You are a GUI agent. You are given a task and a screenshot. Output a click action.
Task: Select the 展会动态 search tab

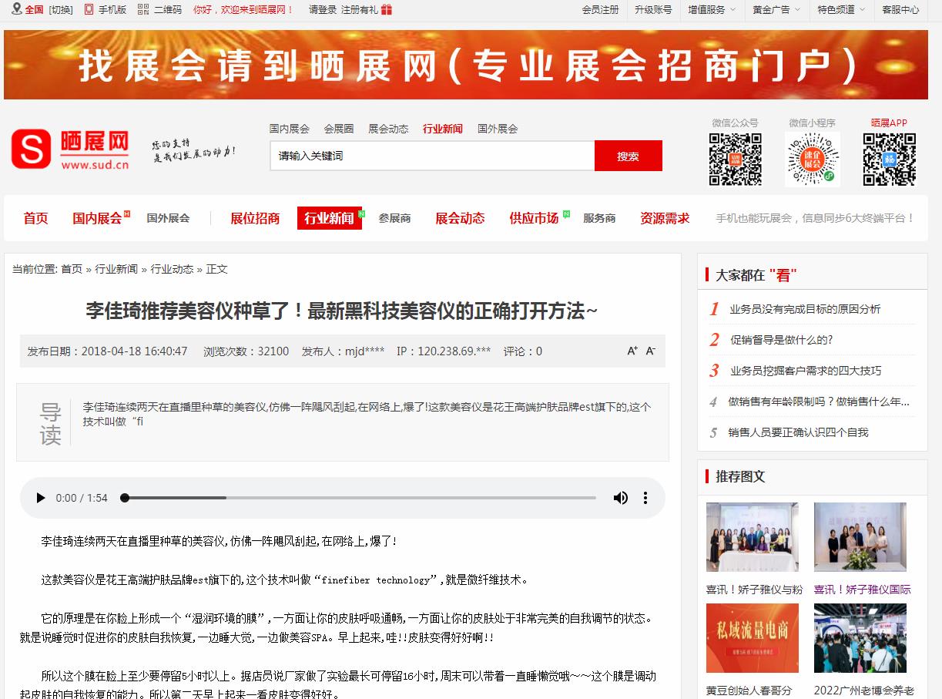(388, 129)
